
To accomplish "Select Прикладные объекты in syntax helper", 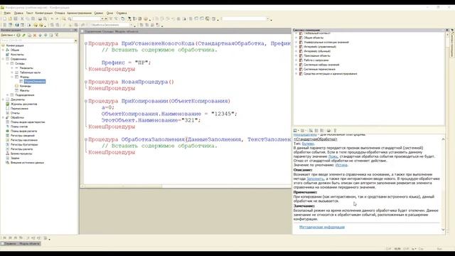I will tap(317, 55).
